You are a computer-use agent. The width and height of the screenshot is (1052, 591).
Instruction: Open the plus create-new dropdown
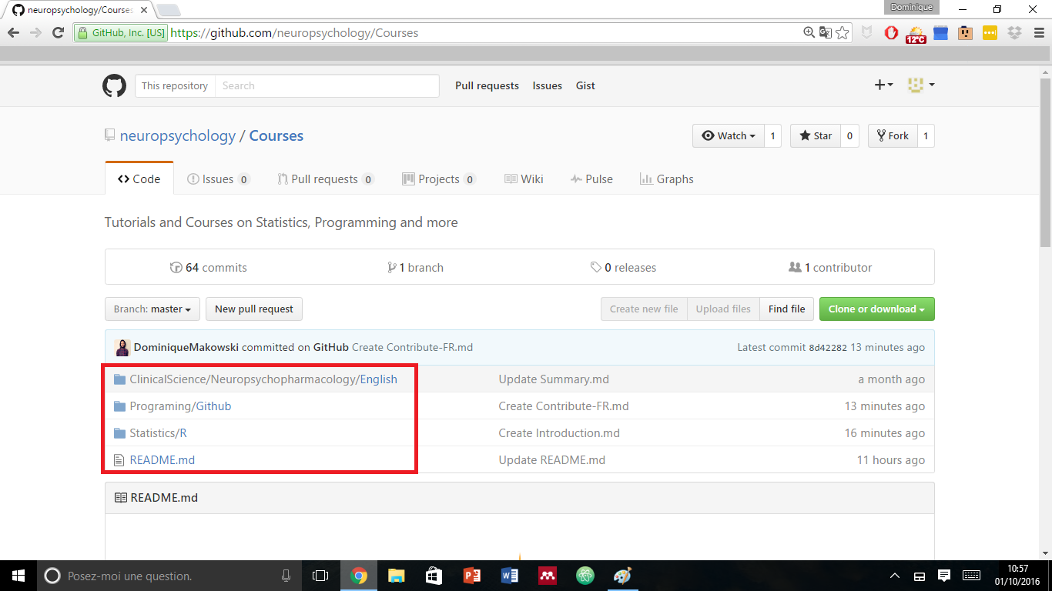[883, 85]
